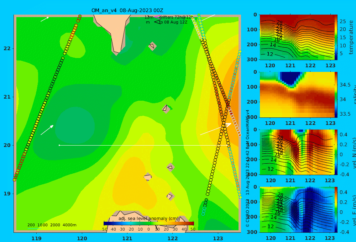Click the red-and-black drifter track on the left
The image size is (356, 242).
(47, 98)
